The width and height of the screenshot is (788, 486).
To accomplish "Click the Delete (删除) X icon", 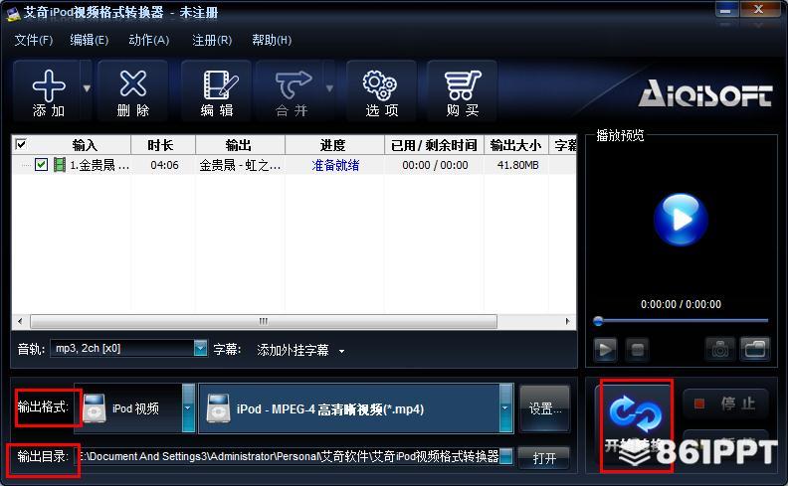I will coord(133,83).
